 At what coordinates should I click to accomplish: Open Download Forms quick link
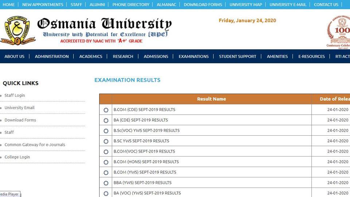[20, 120]
